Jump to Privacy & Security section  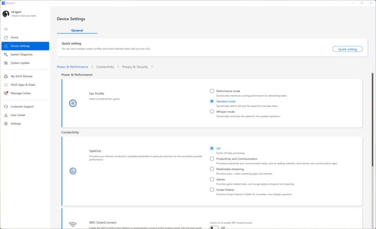pyautogui.click(x=135, y=67)
